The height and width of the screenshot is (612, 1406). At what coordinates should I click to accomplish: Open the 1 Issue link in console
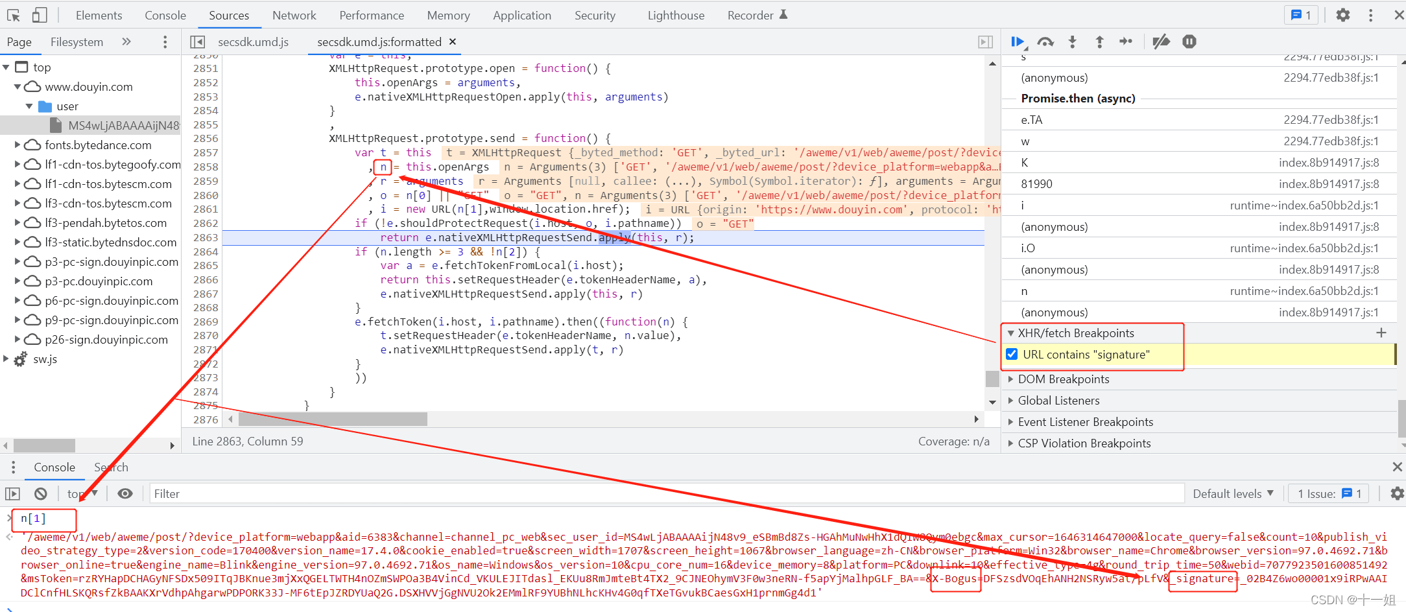(1329, 494)
